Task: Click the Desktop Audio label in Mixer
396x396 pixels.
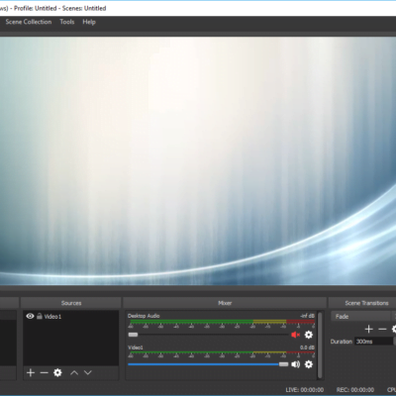Action: coord(144,316)
